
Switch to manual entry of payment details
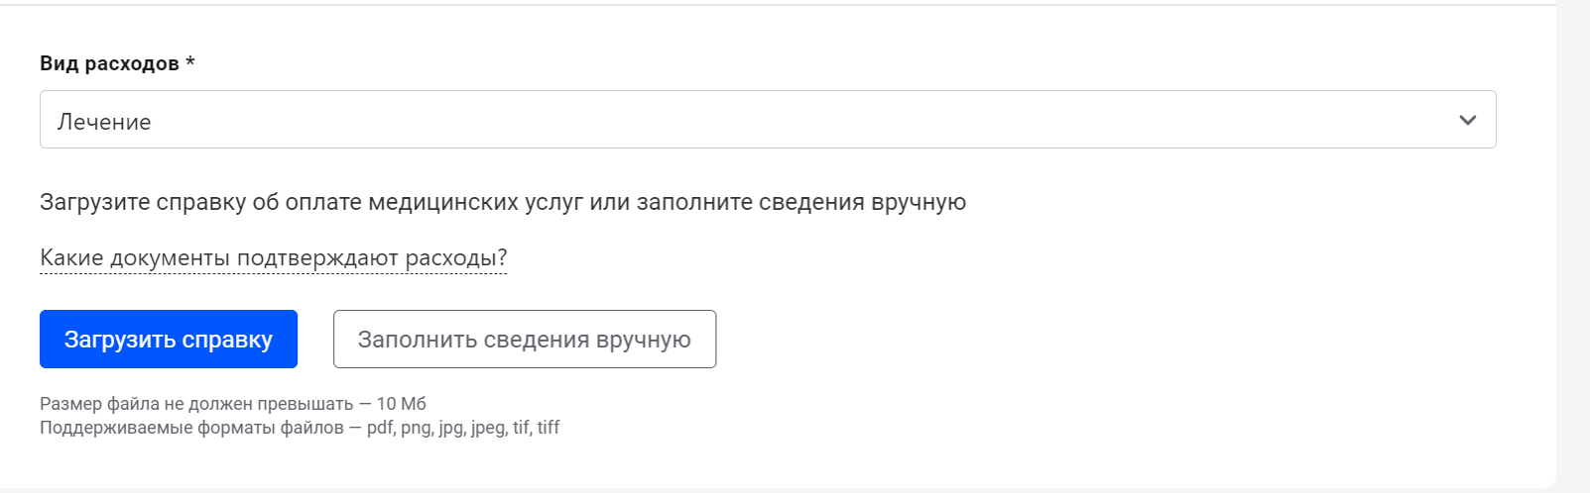(x=524, y=340)
